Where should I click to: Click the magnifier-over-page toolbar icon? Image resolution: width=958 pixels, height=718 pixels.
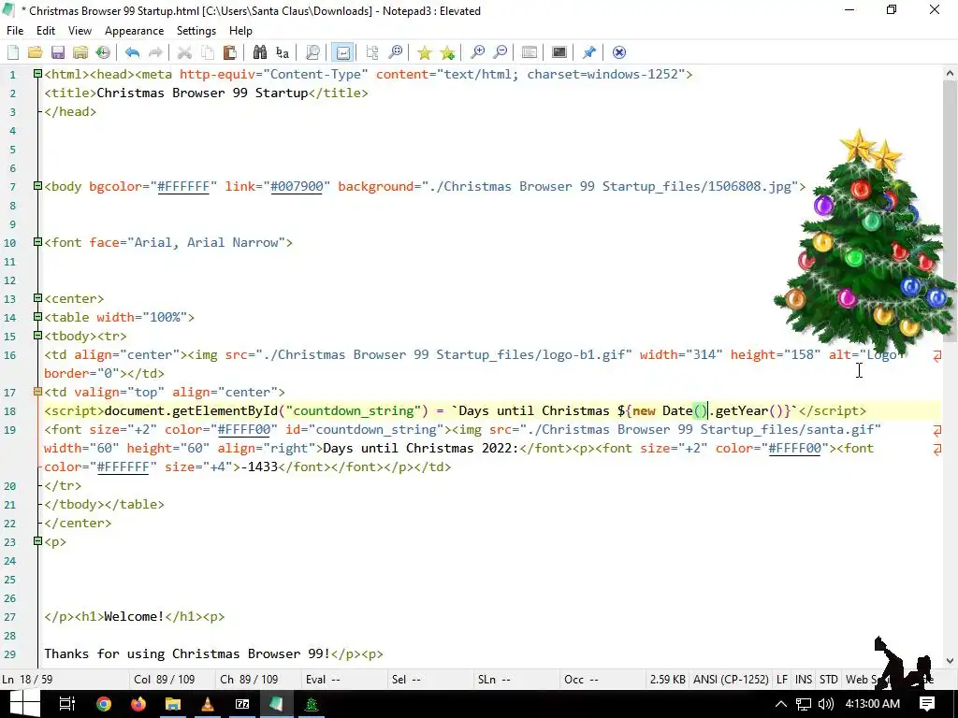coord(312,52)
